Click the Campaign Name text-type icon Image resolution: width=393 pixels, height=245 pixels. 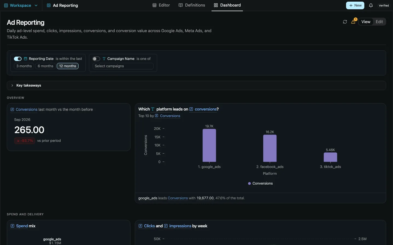click(104, 59)
